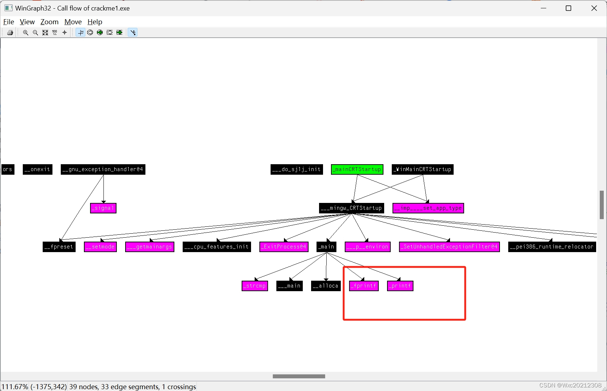
Task: Click the _strcmp node
Action: tap(255, 286)
